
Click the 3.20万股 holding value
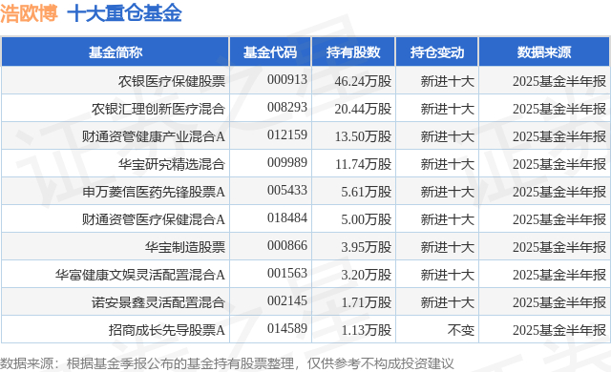pos(367,275)
